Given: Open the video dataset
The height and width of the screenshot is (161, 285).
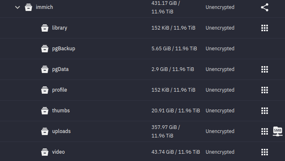Looking at the screenshot, I should 58,152.
